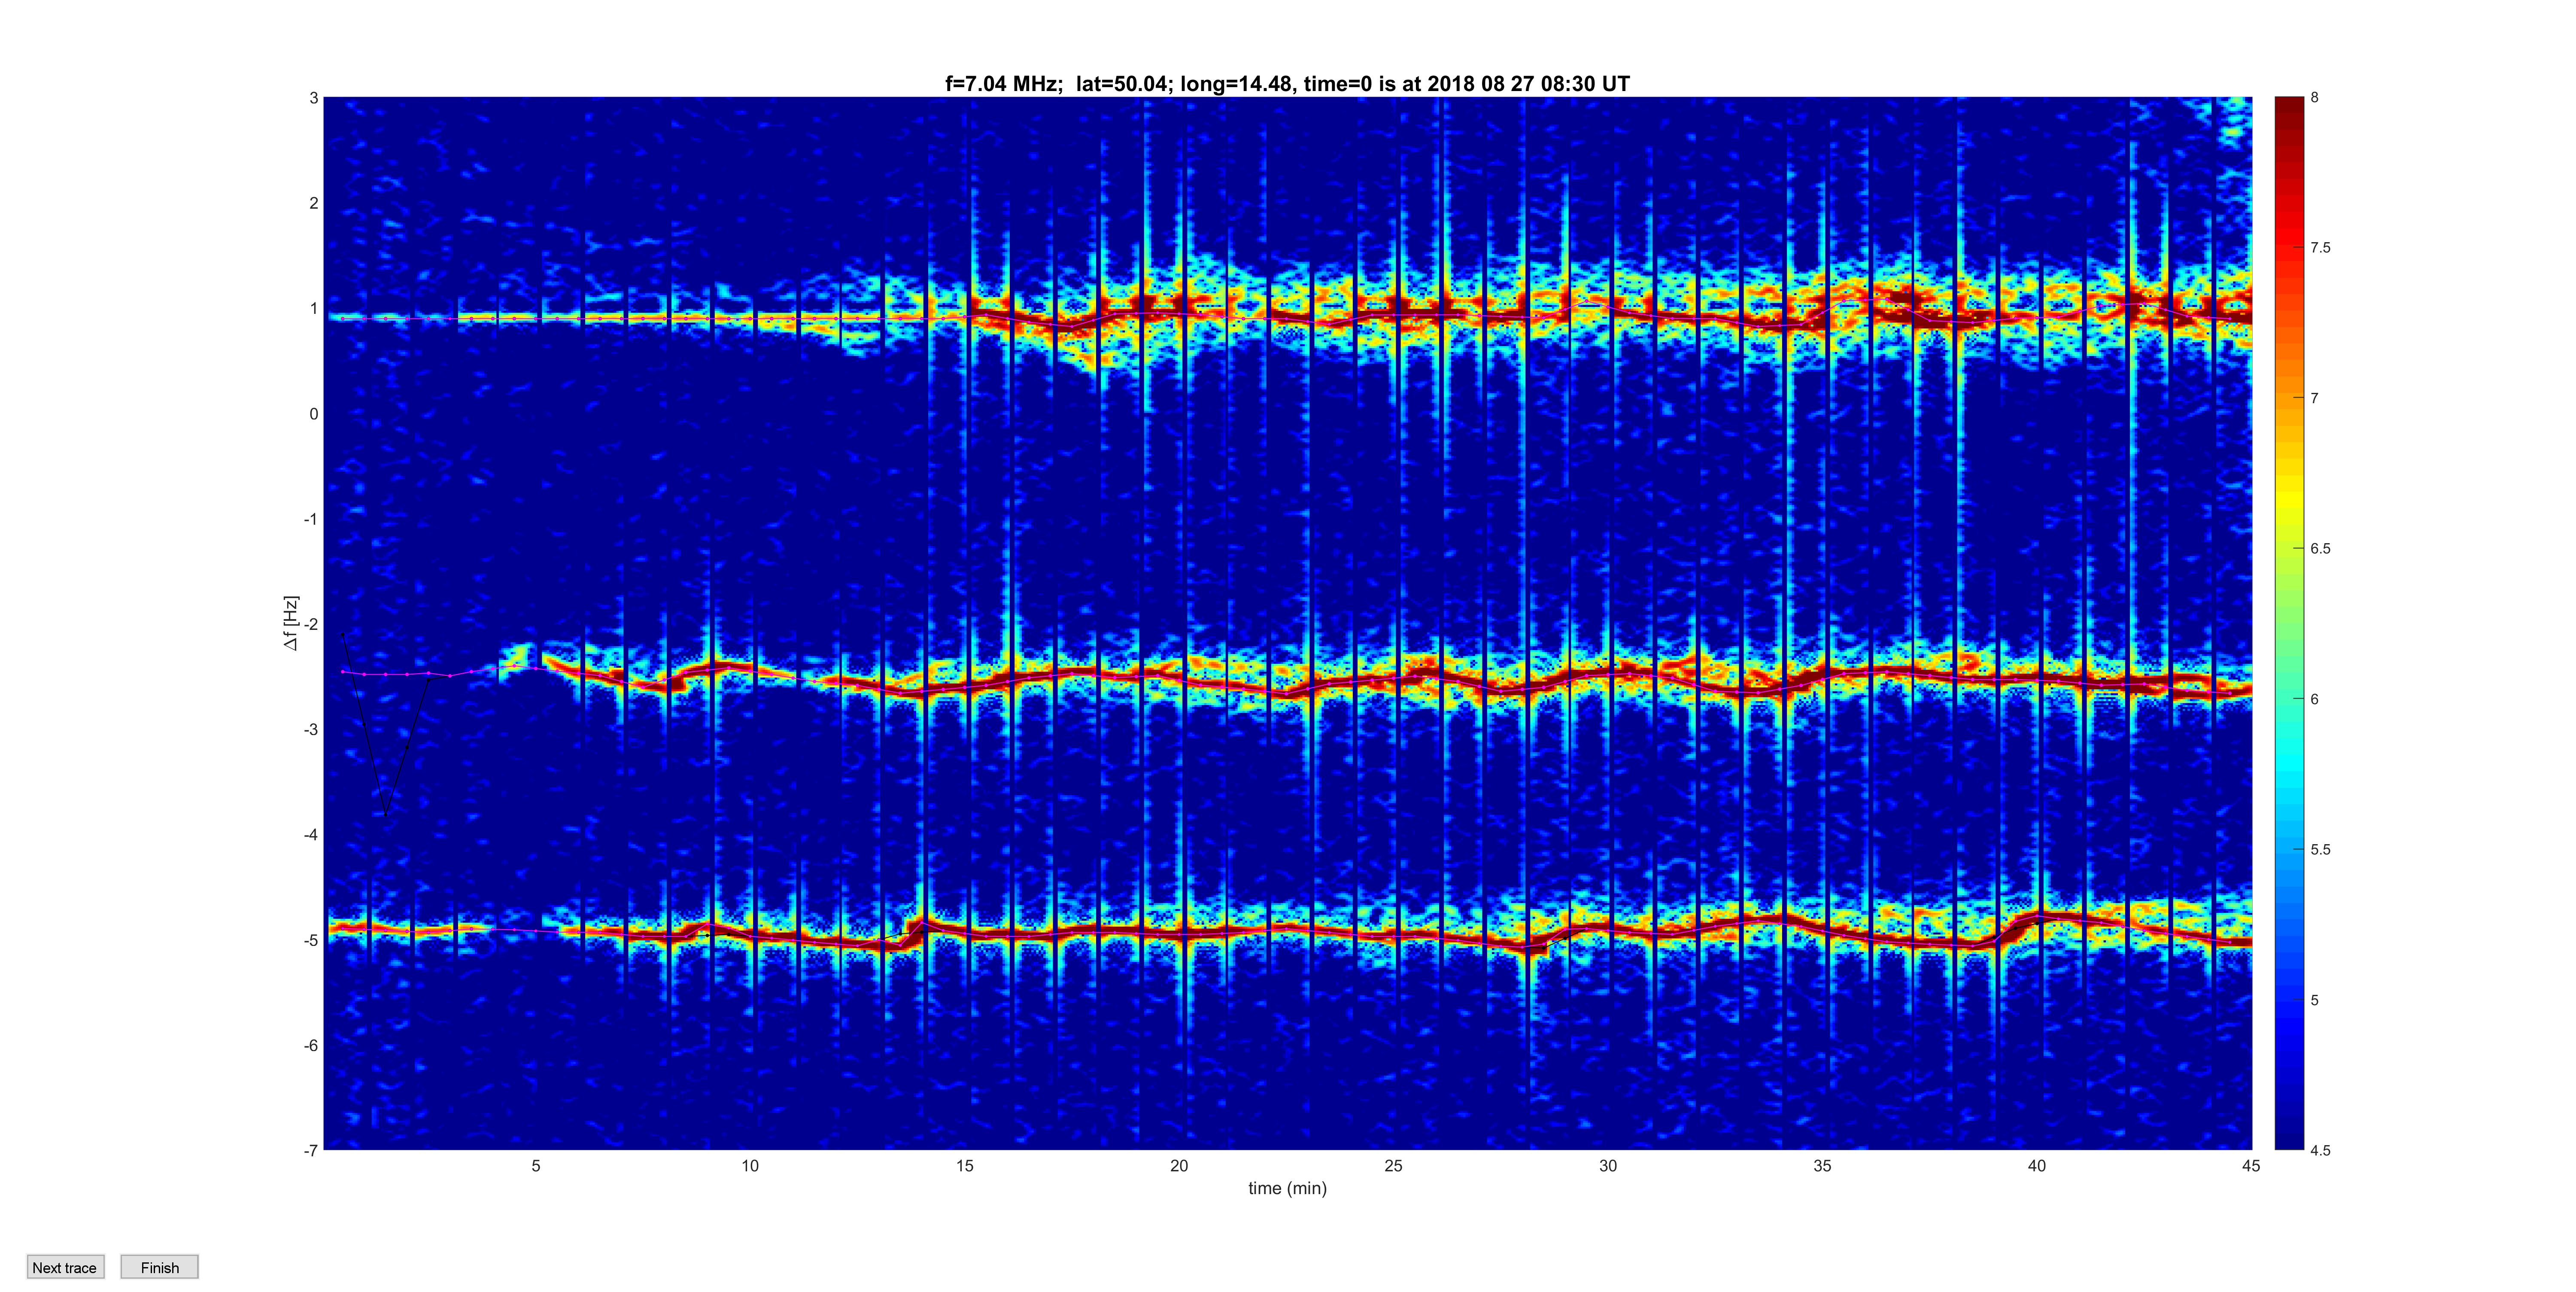Click the colorbar tick label 5.5
The width and height of the screenshot is (2576, 1292).
[x=2320, y=850]
